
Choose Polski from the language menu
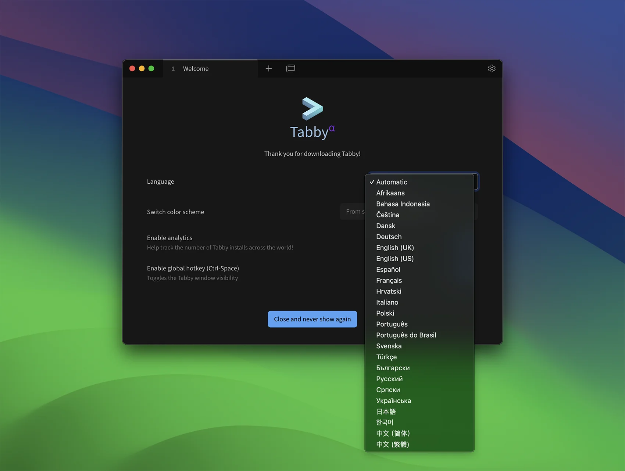(x=419, y=313)
